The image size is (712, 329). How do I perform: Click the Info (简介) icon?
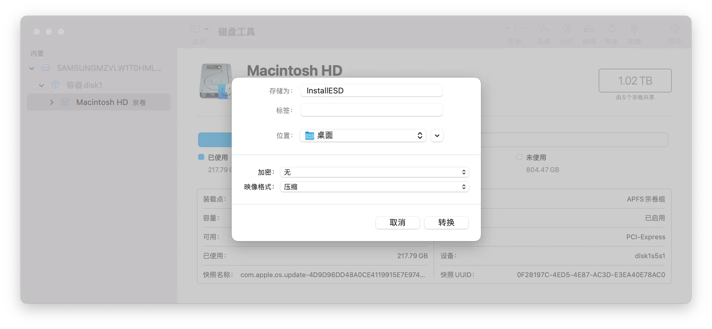(x=675, y=29)
